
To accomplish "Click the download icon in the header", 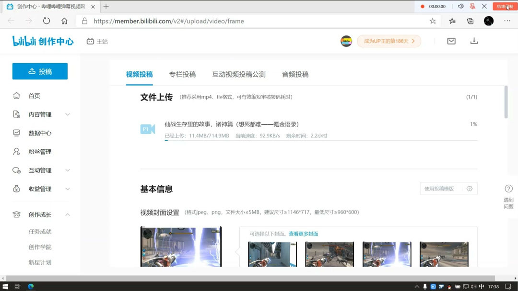I will [x=474, y=41].
